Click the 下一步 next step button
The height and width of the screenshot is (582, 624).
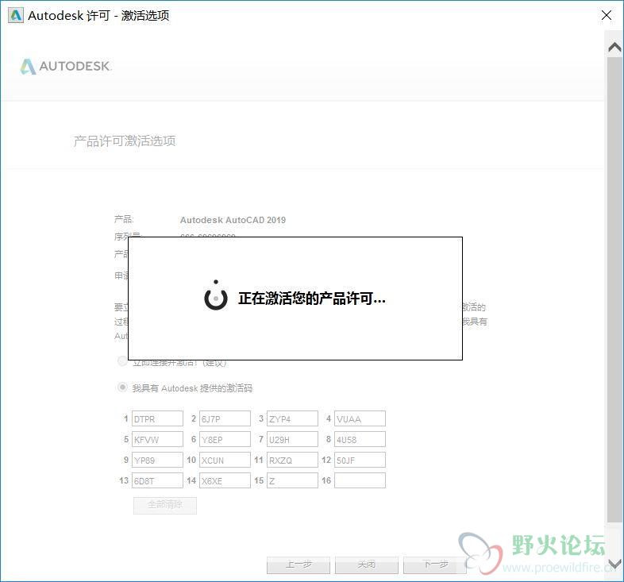(434, 565)
